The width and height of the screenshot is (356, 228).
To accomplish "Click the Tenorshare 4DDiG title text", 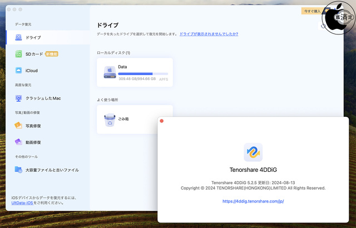I will pyautogui.click(x=253, y=170).
